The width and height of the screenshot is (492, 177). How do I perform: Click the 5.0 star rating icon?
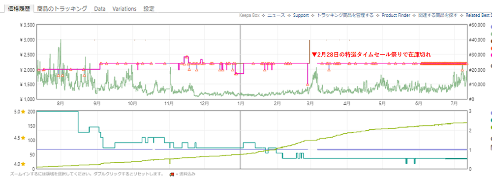click(x=23, y=112)
